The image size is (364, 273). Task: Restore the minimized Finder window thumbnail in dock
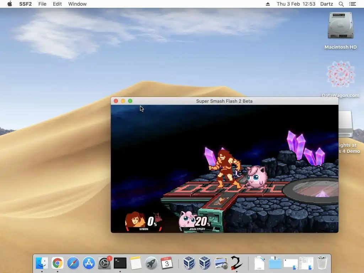(x=306, y=263)
